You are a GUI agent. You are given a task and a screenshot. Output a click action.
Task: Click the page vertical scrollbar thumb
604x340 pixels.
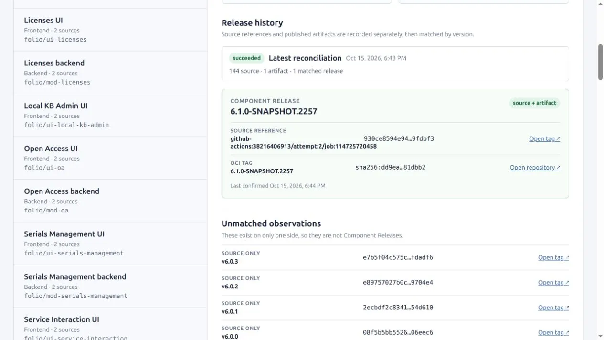tap(600, 62)
